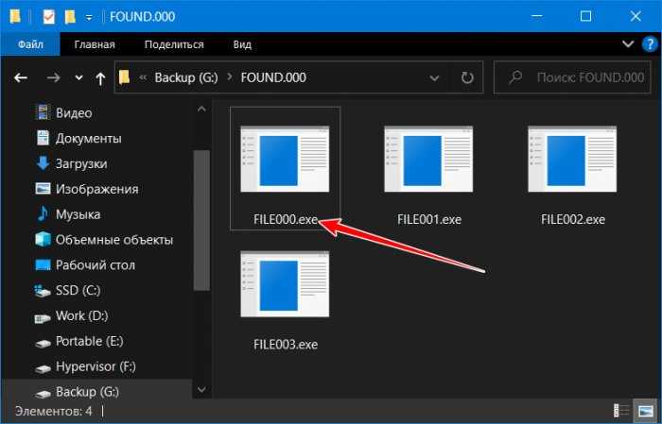
Task: Switch to large icons view in status bar
Action: pos(645,411)
